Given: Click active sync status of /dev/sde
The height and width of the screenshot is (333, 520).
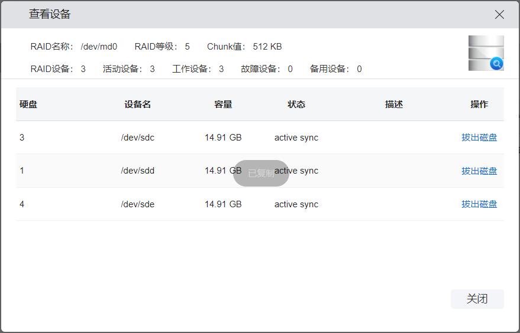Looking at the screenshot, I should point(296,204).
